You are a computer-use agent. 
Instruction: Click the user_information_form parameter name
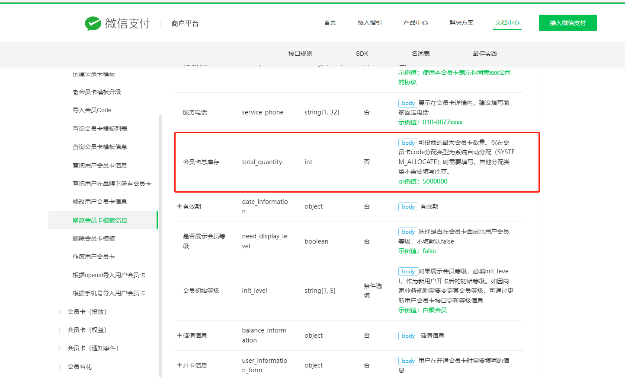click(265, 365)
